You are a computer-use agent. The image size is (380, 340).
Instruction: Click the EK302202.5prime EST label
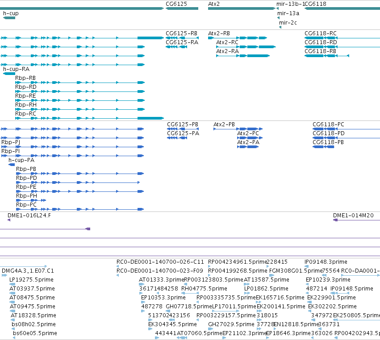332,307
